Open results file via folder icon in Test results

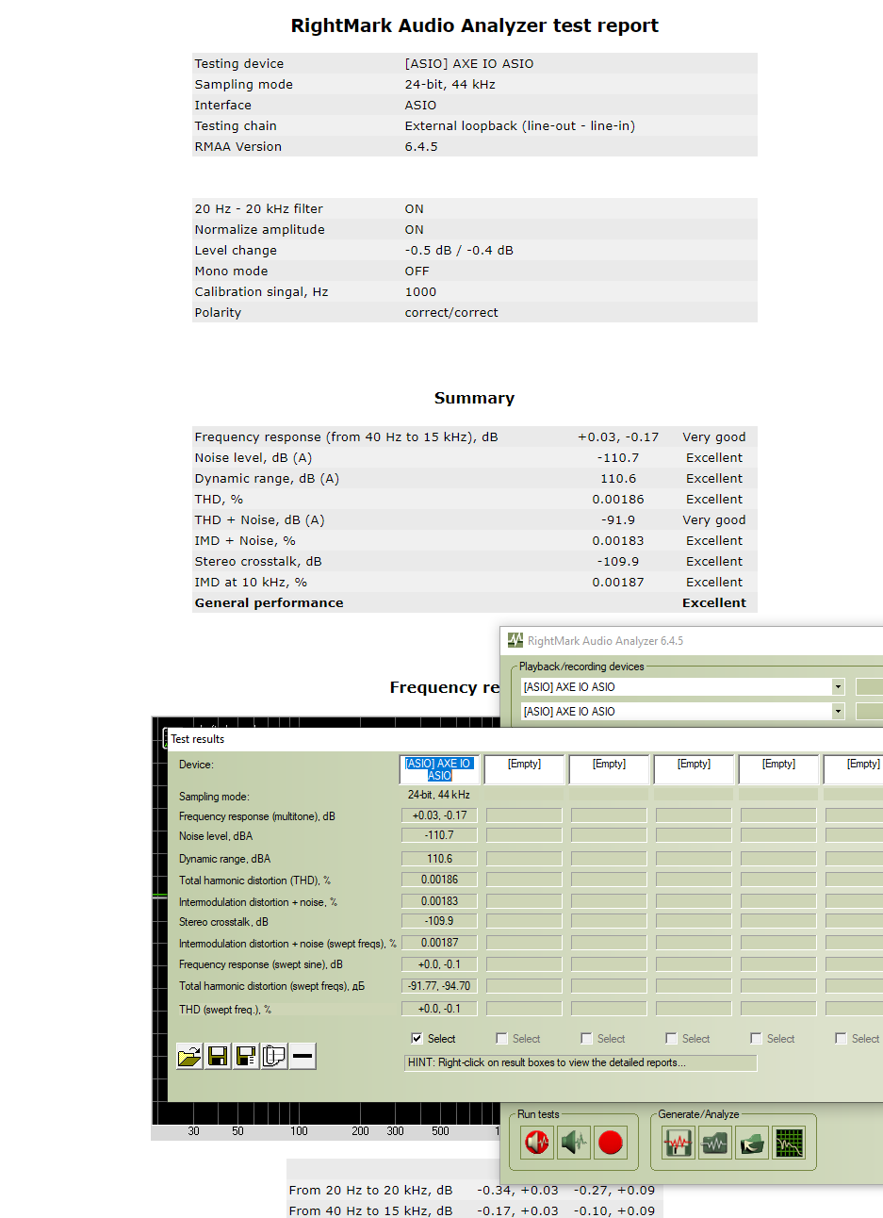pos(189,1056)
